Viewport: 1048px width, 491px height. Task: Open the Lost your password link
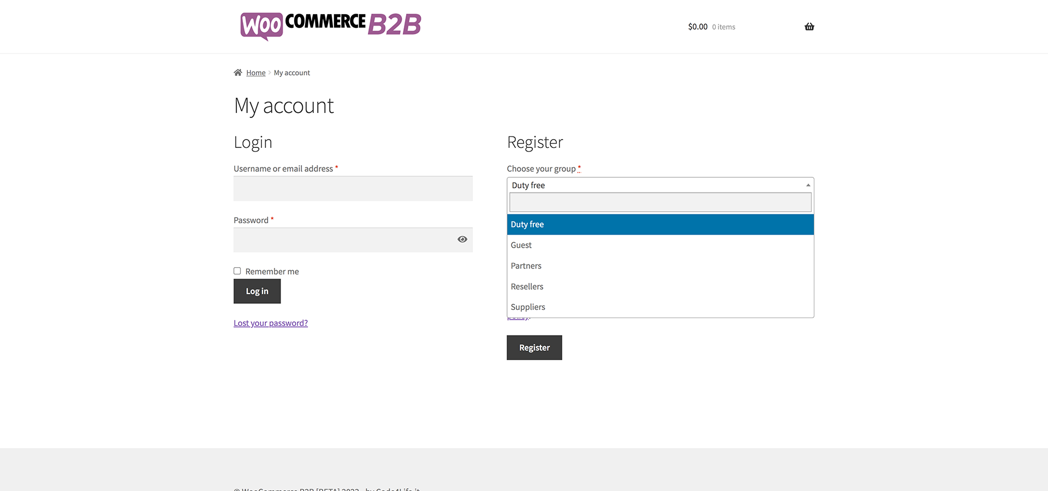[271, 323]
